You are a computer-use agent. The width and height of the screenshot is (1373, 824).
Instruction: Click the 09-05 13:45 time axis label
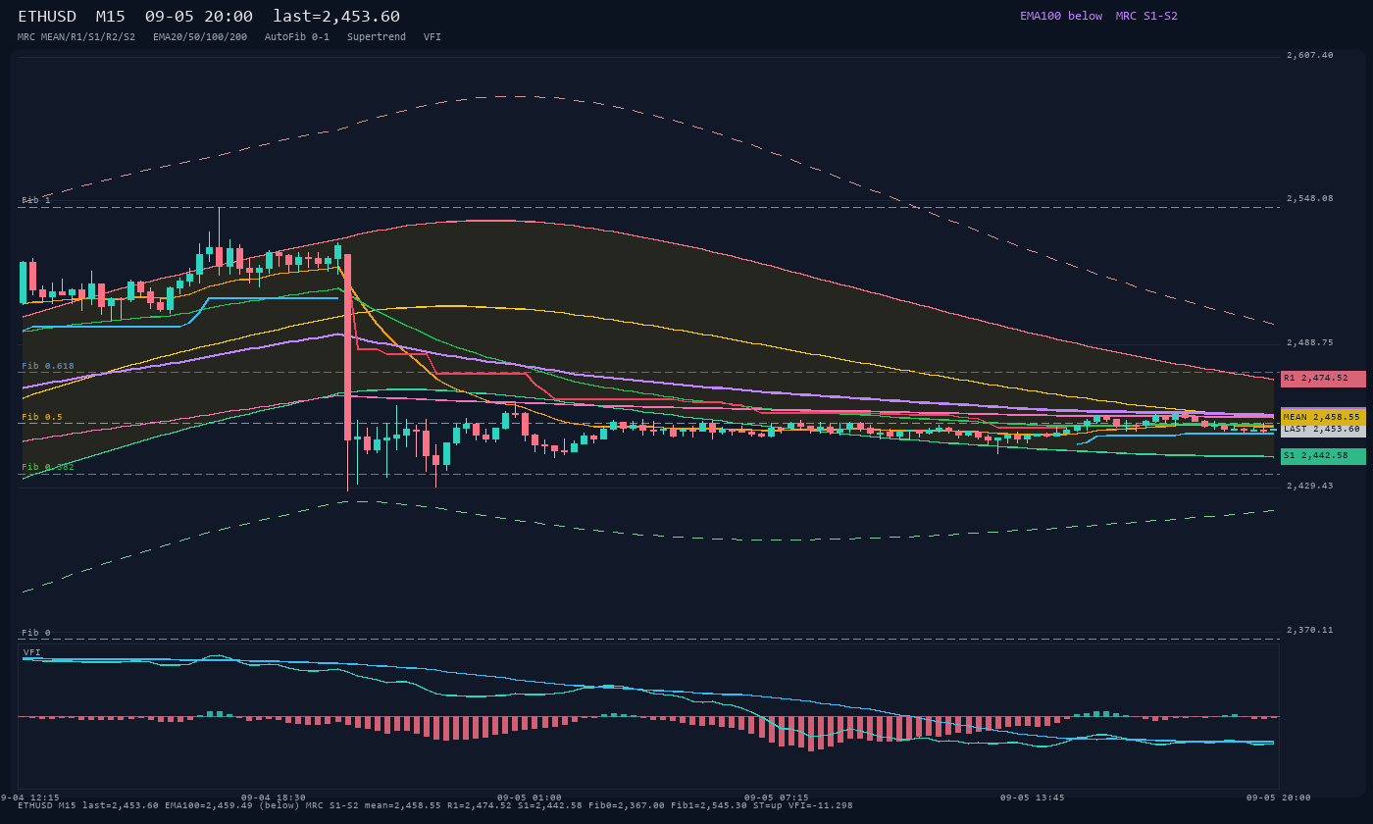click(x=1032, y=798)
